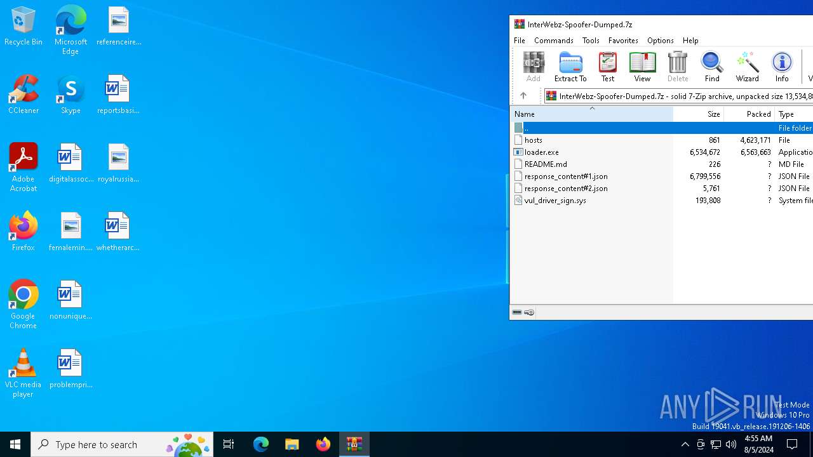Viewport: 813px width, 457px height.
Task: Open Firefox from the taskbar
Action: coord(323,444)
